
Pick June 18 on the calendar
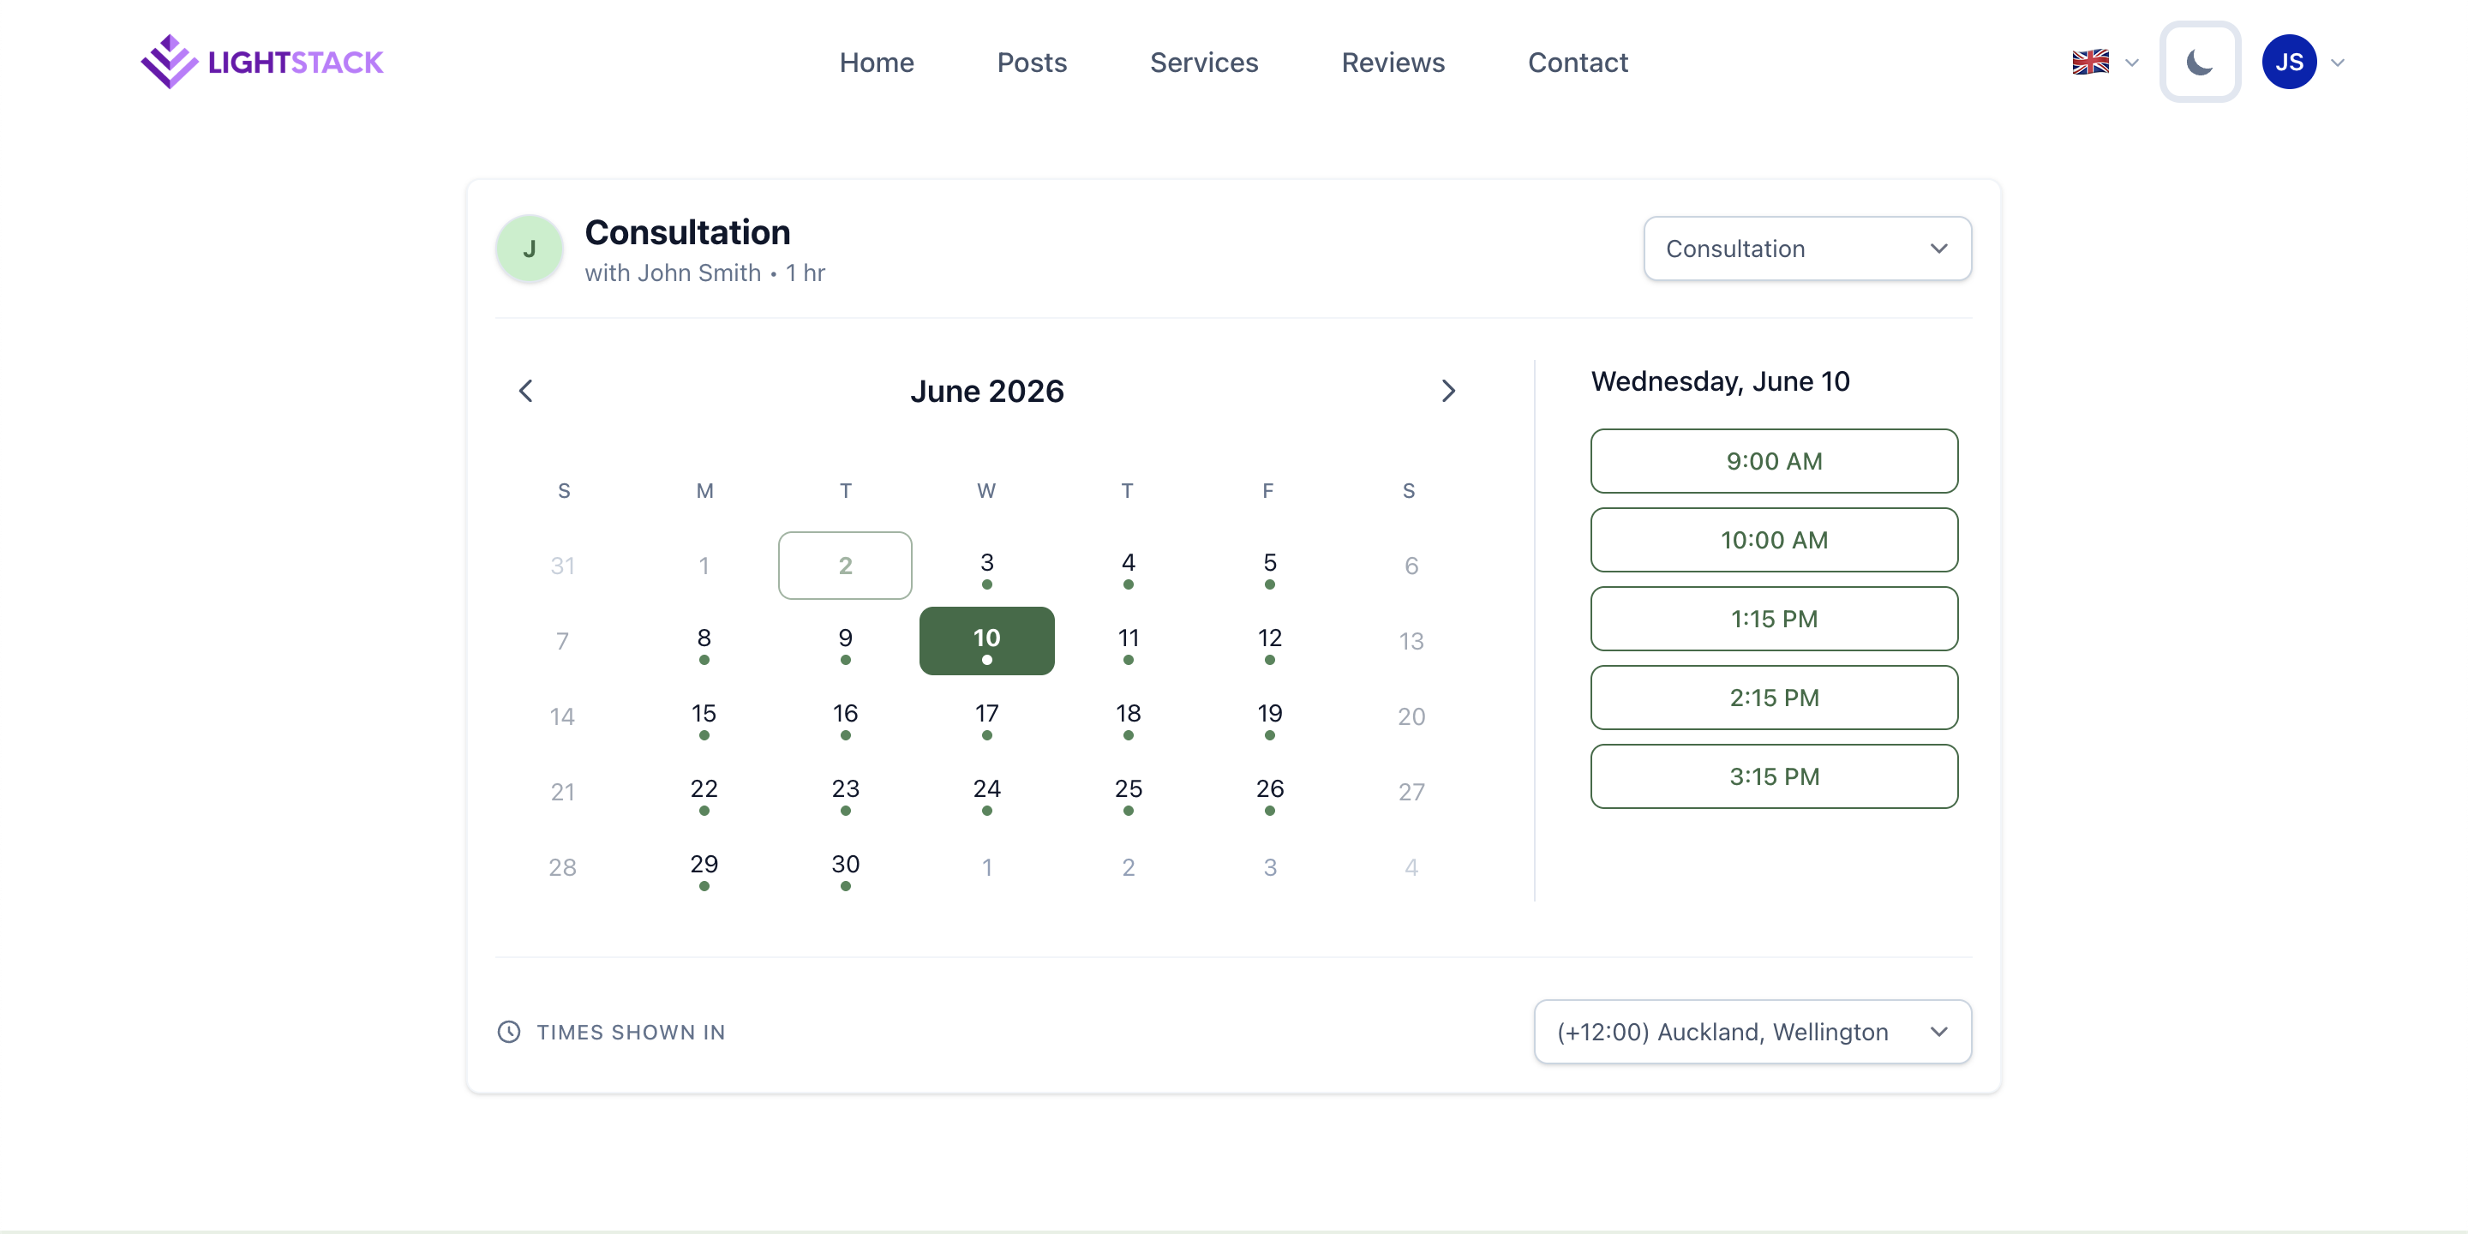[x=1129, y=716]
